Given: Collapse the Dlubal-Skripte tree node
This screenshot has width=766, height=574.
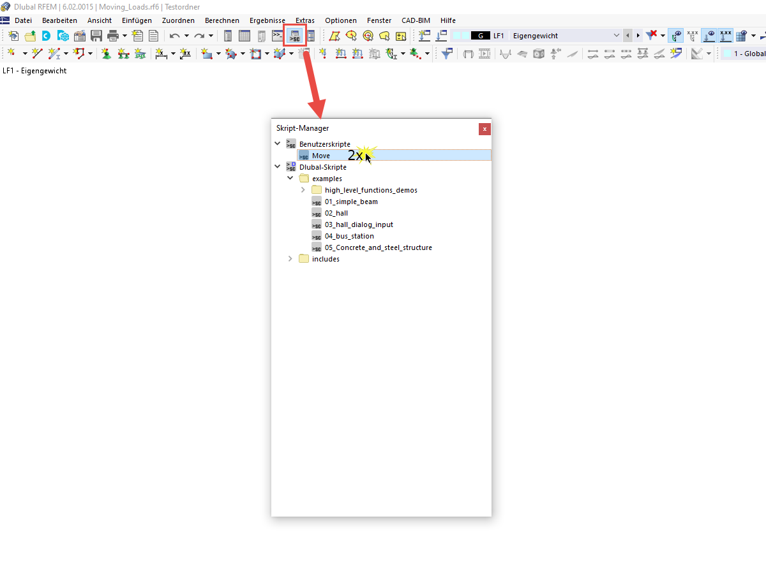Looking at the screenshot, I should pyautogui.click(x=277, y=166).
